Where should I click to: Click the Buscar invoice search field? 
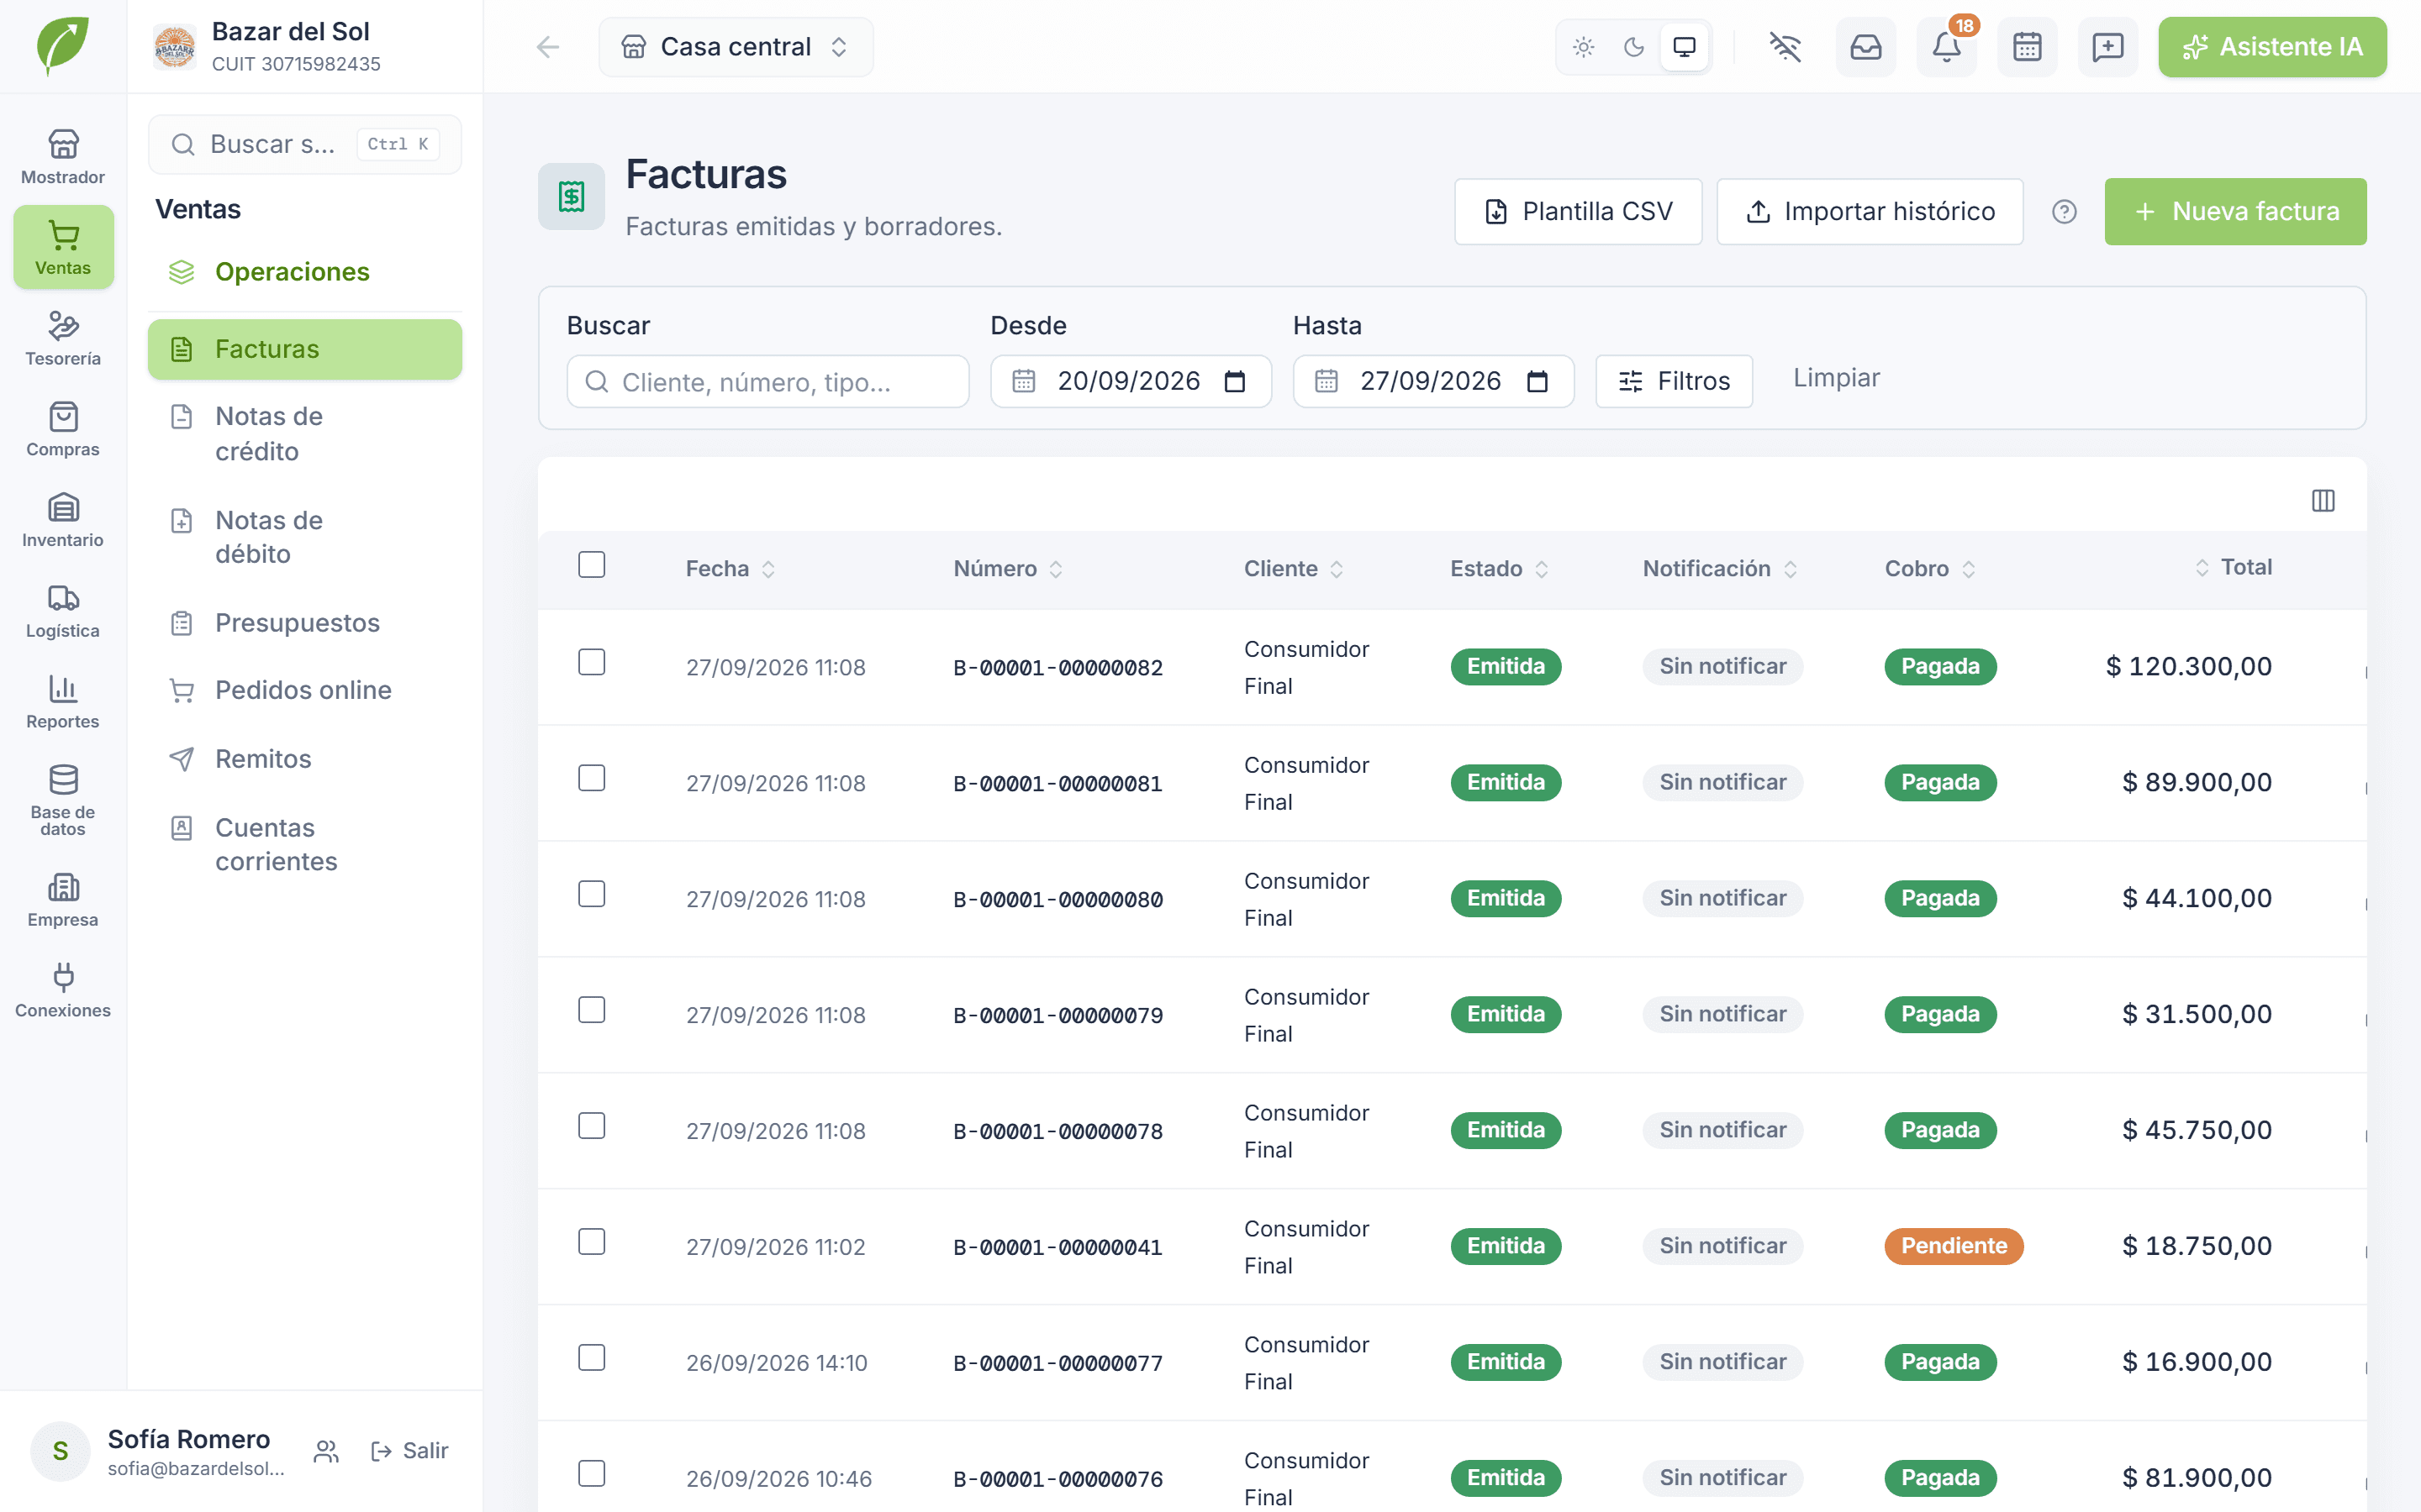[x=767, y=382]
